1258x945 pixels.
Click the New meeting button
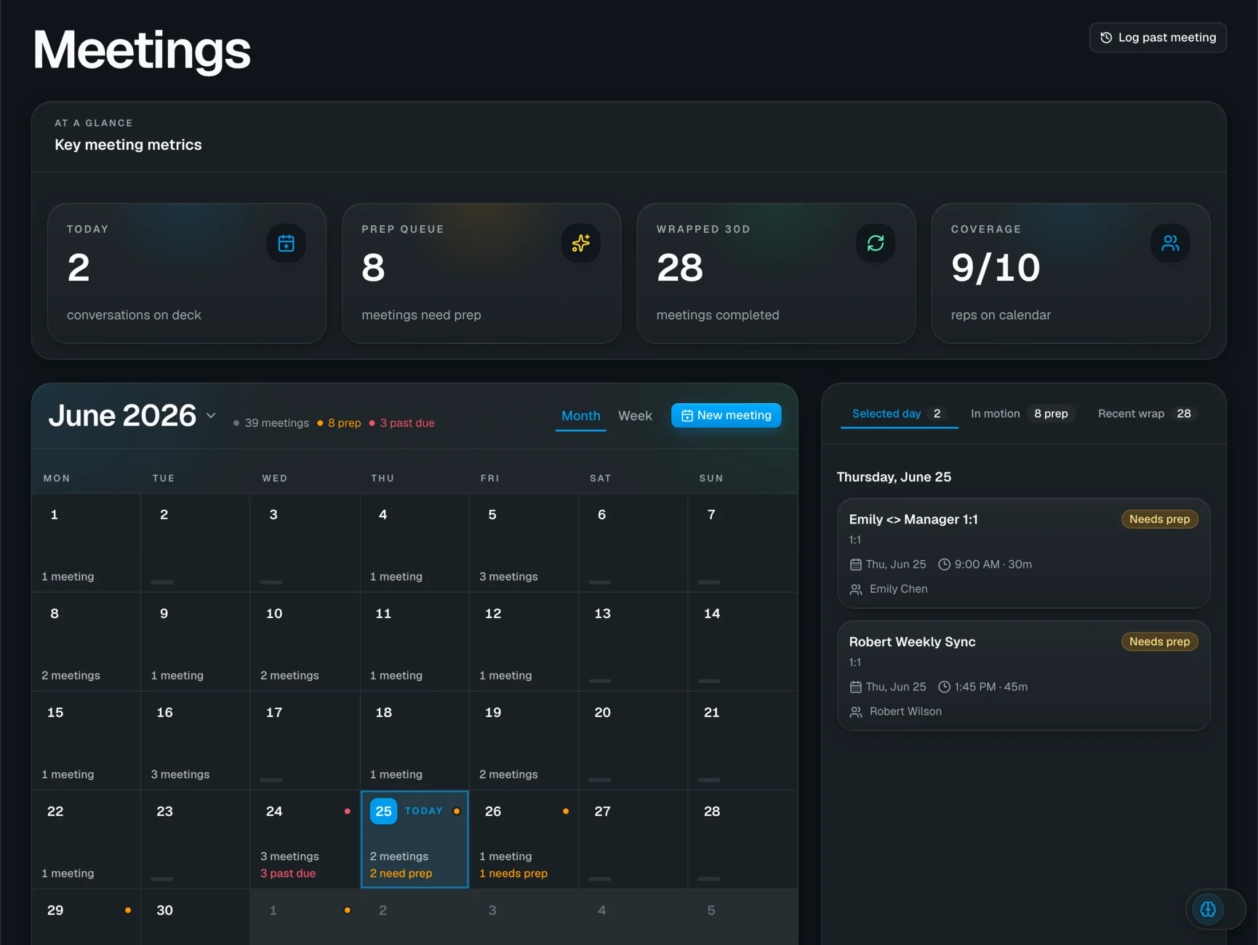(726, 415)
